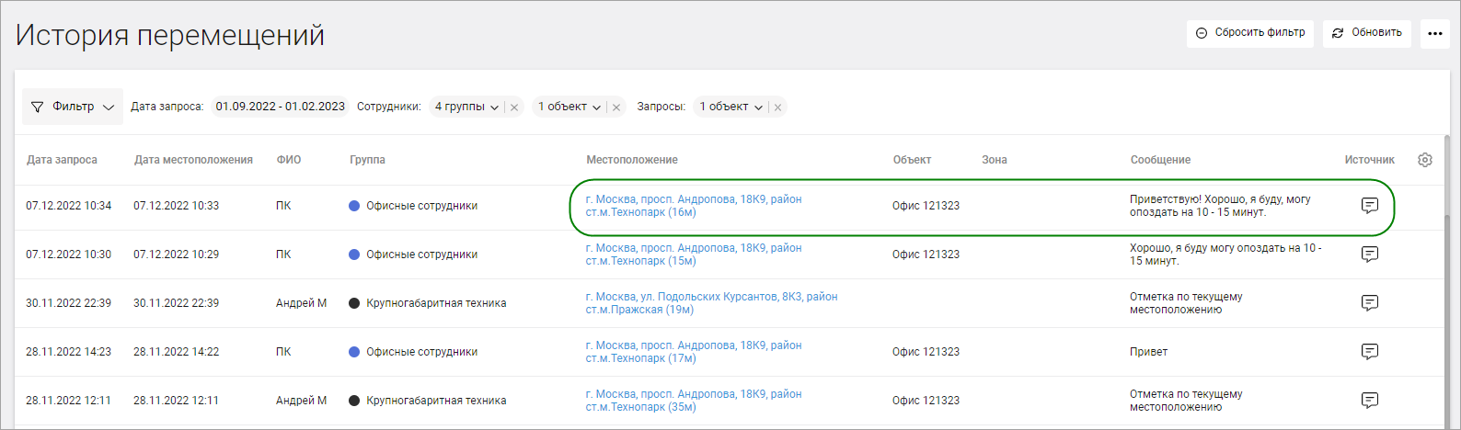Click message source icon for 28.11.2022 12:11 row
Viewport: 1461px width, 430px height.
coord(1369,401)
